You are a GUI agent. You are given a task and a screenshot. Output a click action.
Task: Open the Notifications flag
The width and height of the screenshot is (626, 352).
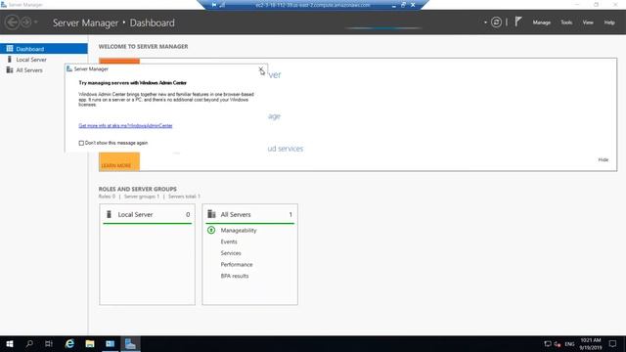tap(517, 22)
